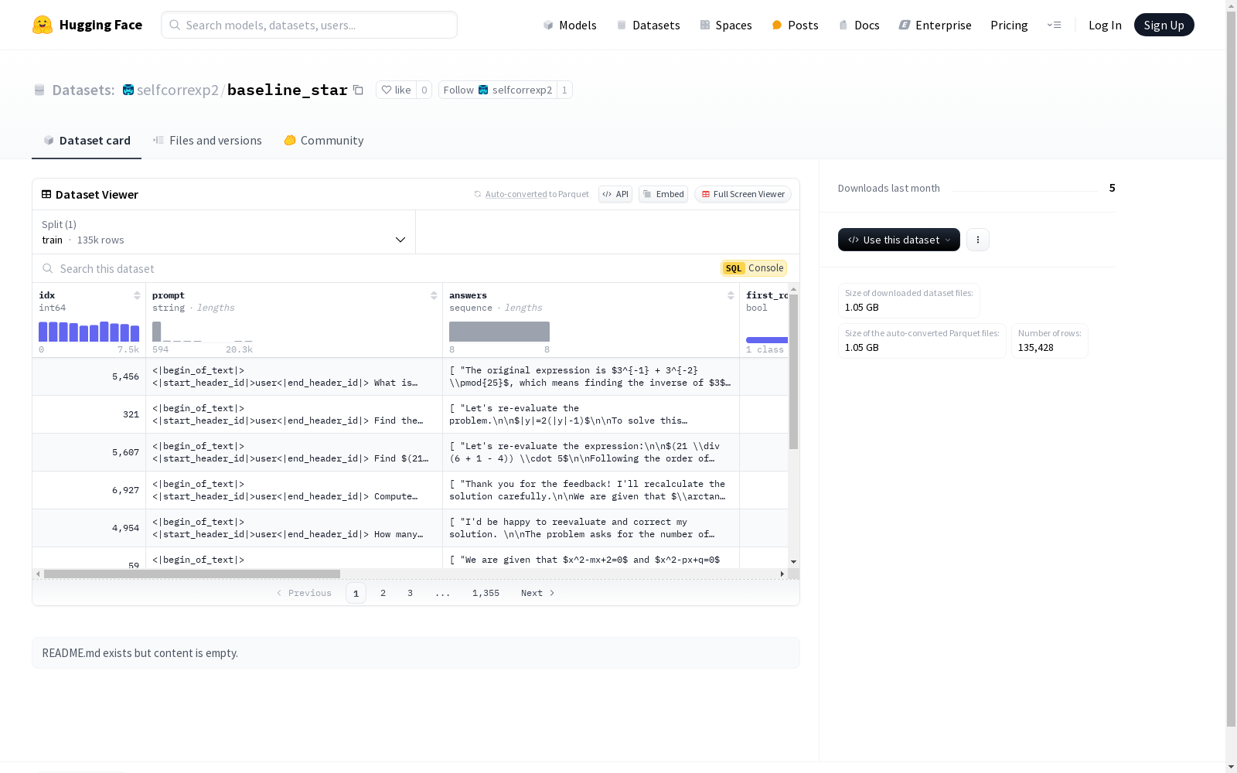Switch to the Files and versions tab
Screen dimensions: 1237x773
click(x=207, y=140)
